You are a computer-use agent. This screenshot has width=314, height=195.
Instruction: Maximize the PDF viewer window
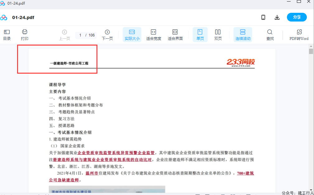click(299, 2)
